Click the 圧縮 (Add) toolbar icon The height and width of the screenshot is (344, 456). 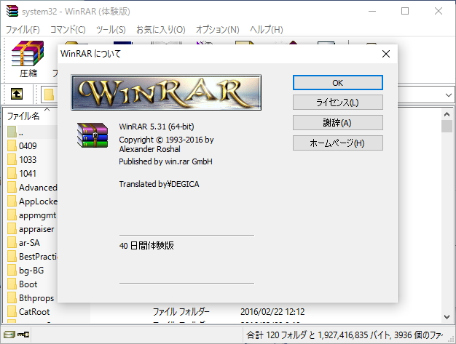coord(28,59)
